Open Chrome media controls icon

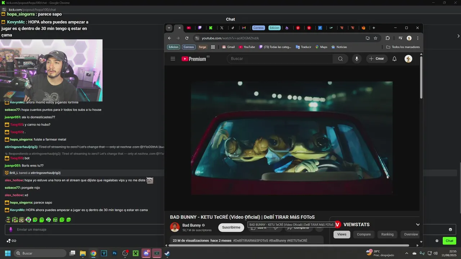pos(400,38)
